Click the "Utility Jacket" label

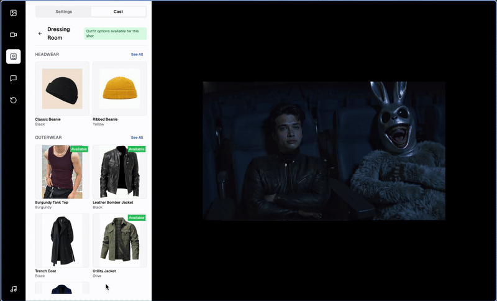pos(104,271)
